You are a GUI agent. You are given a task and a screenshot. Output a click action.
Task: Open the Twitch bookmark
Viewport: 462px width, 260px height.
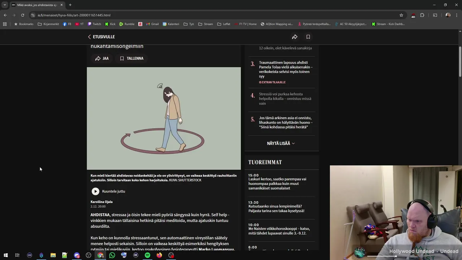[95, 24]
